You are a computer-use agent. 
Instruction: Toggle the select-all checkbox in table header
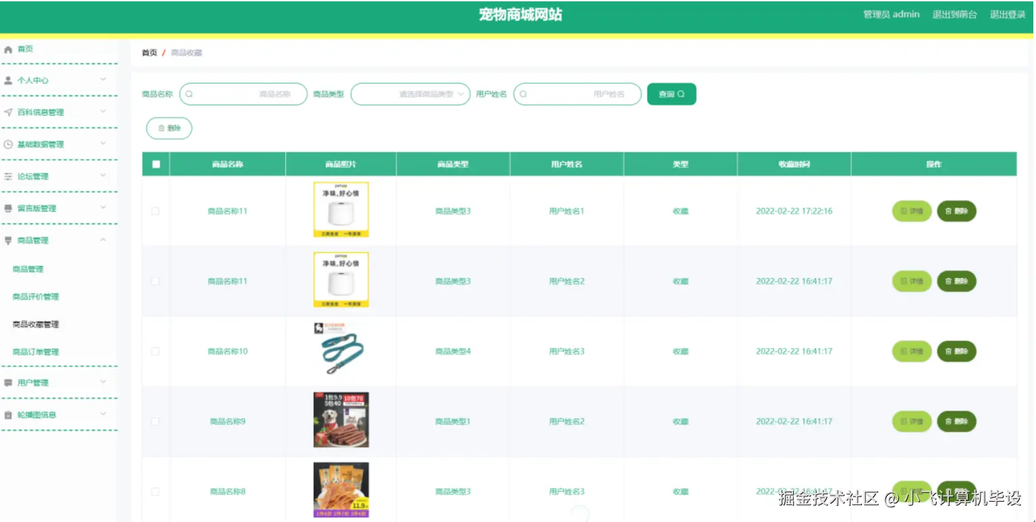tap(156, 164)
